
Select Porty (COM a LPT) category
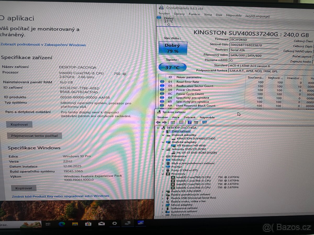coord(184,170)
